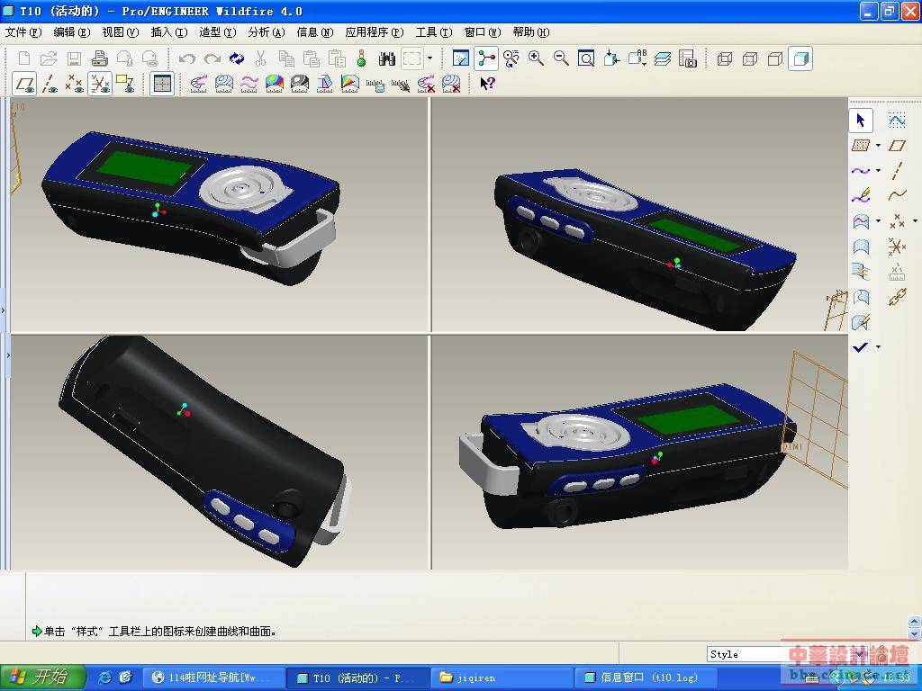
Task: Click the Repaint screen icon
Action: 461,58
